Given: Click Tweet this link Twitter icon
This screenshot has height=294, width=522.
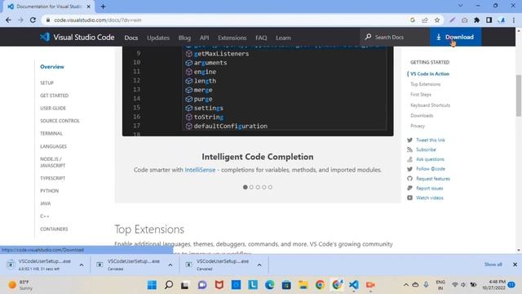Looking at the screenshot, I should 409,140.
